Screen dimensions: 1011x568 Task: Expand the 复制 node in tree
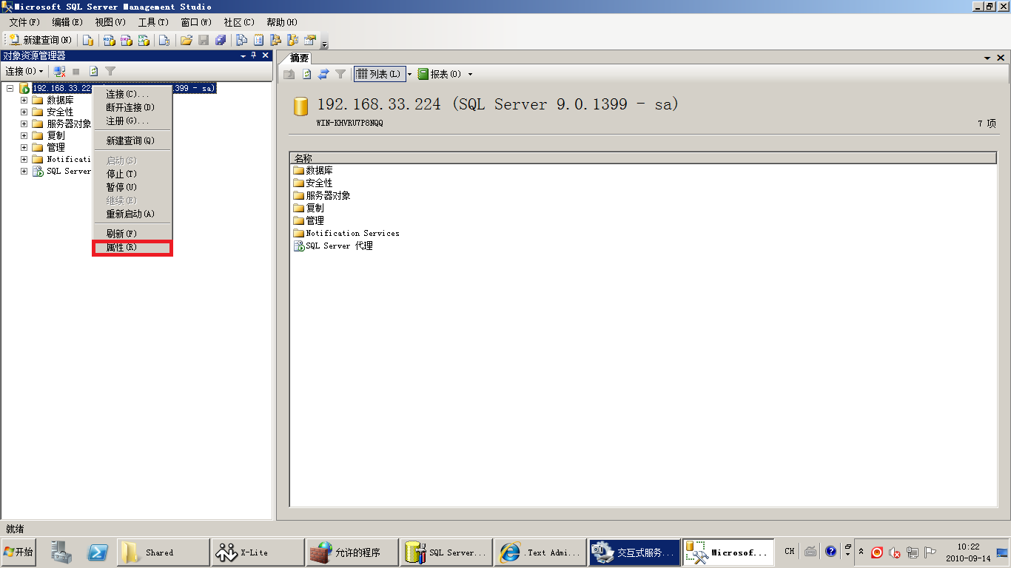point(24,135)
